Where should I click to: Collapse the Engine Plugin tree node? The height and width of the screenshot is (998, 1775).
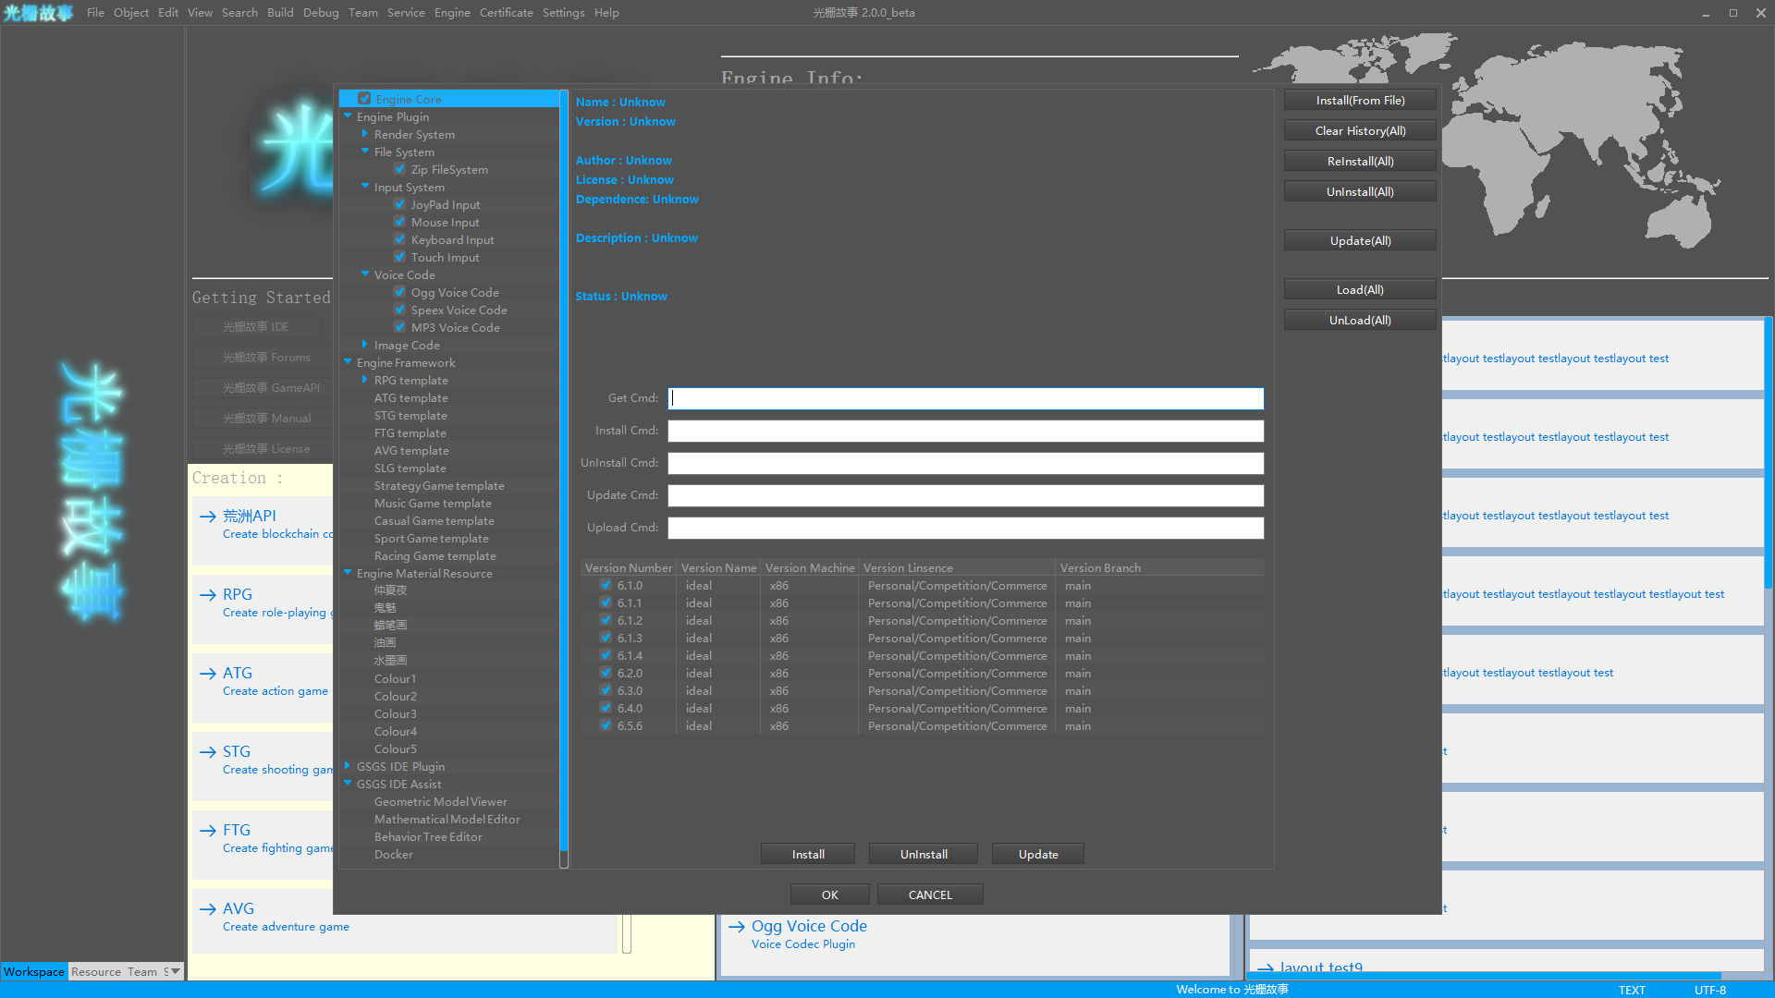click(348, 116)
